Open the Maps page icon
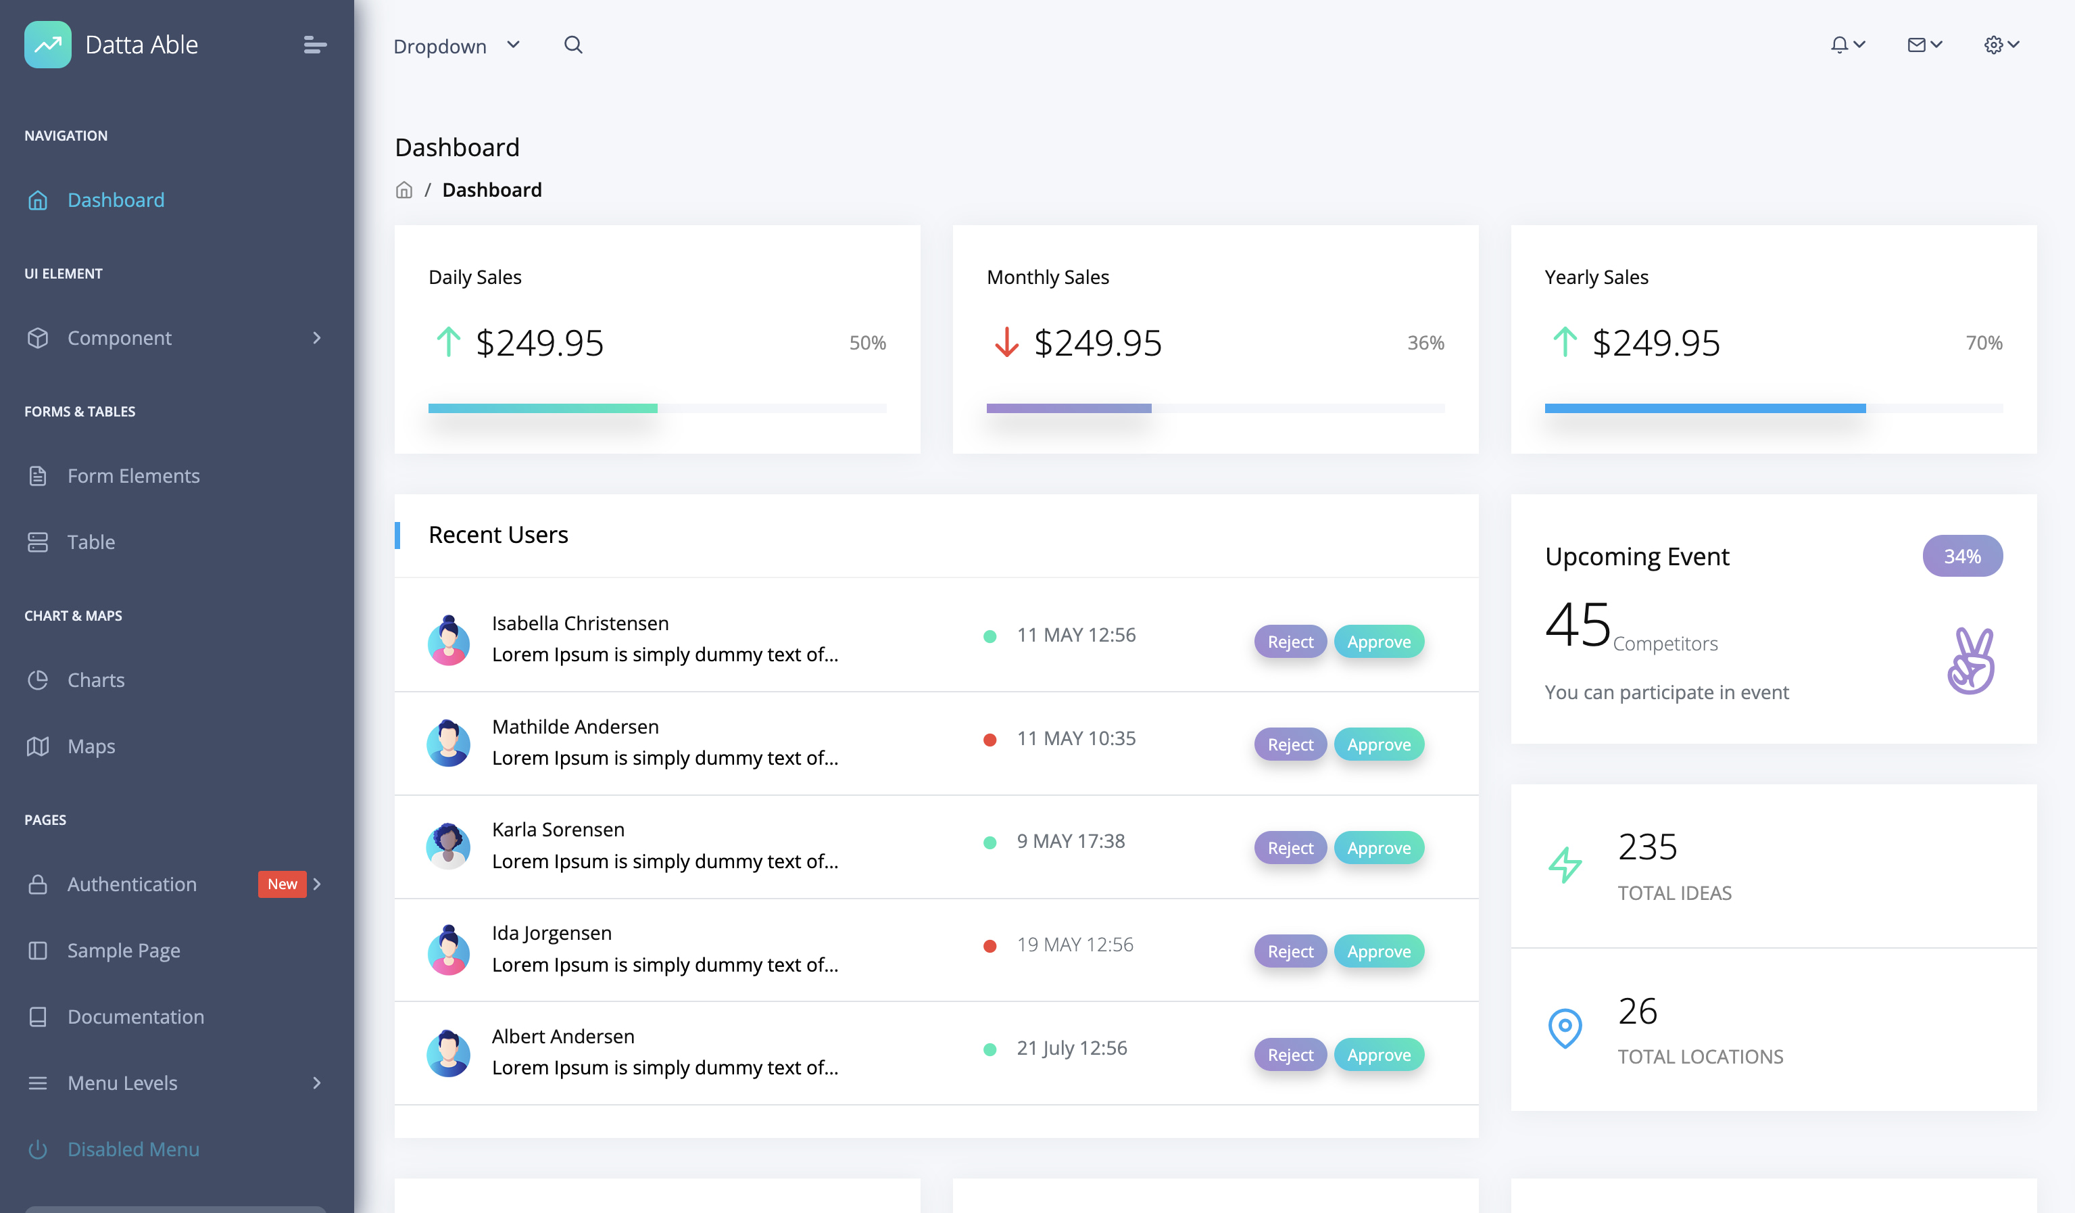 [x=38, y=746]
